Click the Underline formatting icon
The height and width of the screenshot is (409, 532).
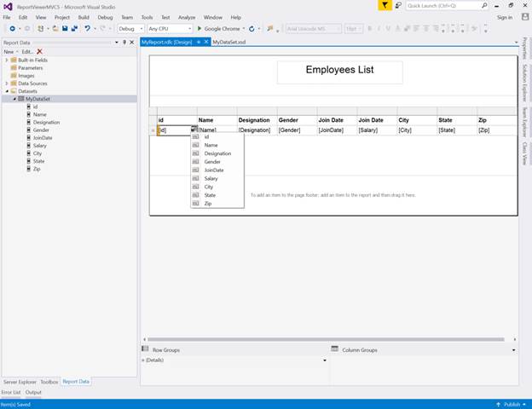click(388, 29)
